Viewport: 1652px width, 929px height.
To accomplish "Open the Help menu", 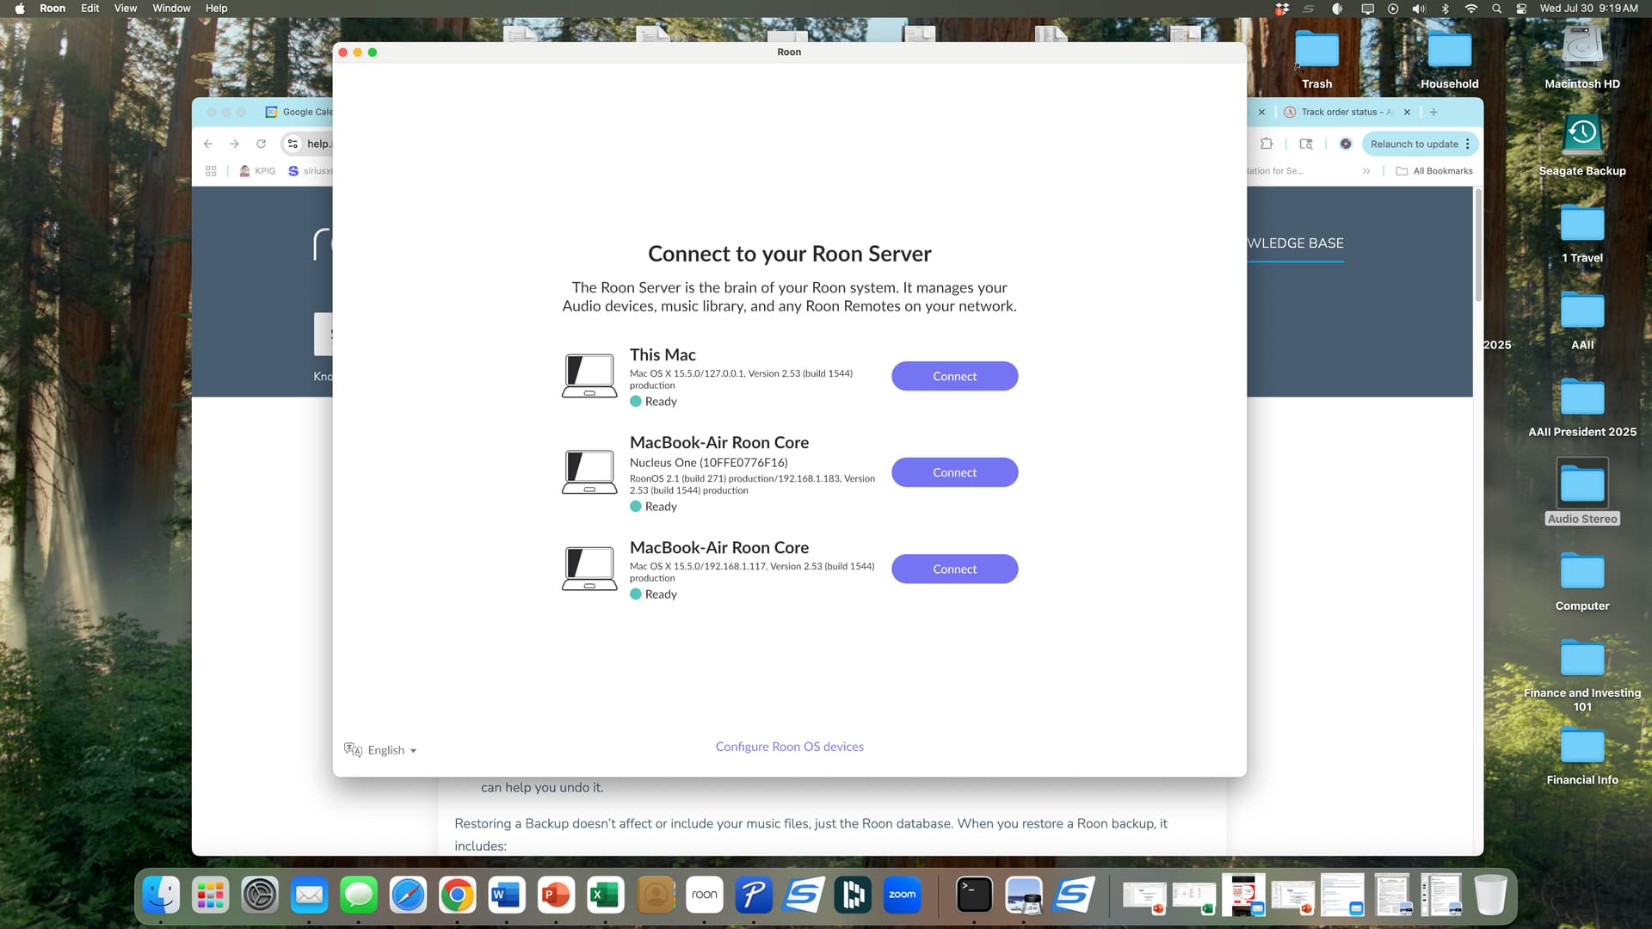I will (217, 8).
